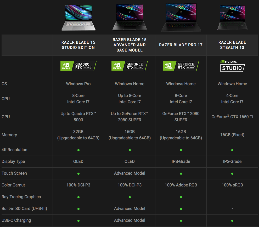Click 'Windows Home' in the Blade Pro 17 column
The image size is (259, 227).
point(181,84)
